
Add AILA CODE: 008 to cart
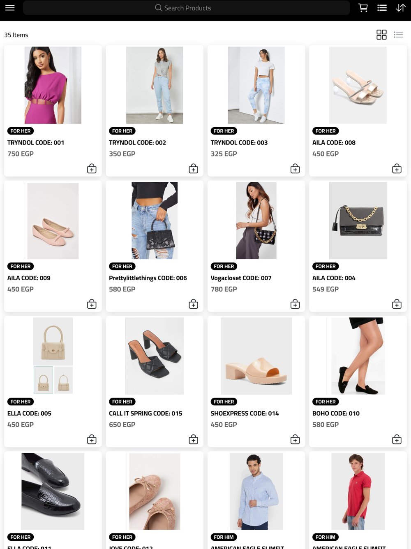(x=397, y=169)
